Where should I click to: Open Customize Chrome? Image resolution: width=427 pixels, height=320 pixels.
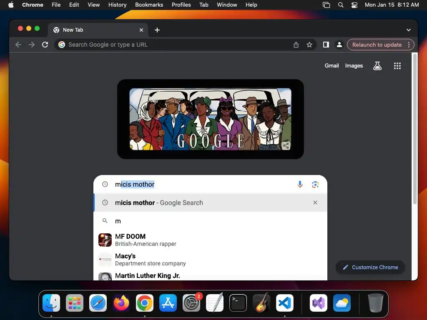[x=370, y=267]
